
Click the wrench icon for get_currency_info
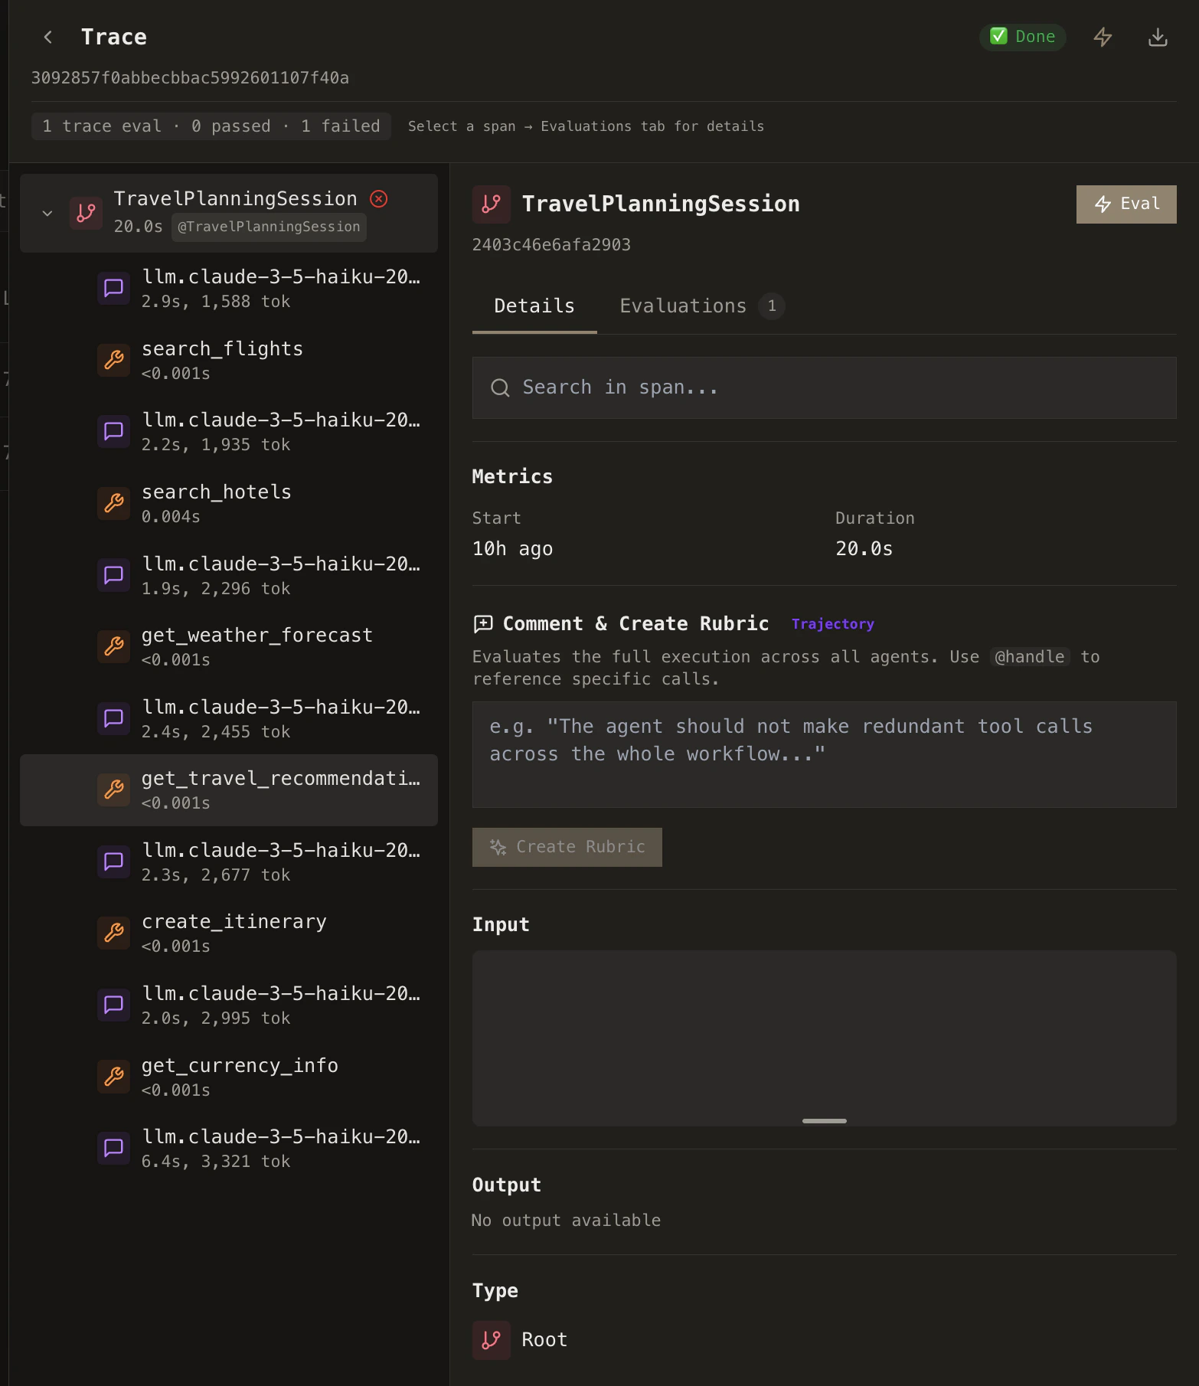(x=113, y=1077)
